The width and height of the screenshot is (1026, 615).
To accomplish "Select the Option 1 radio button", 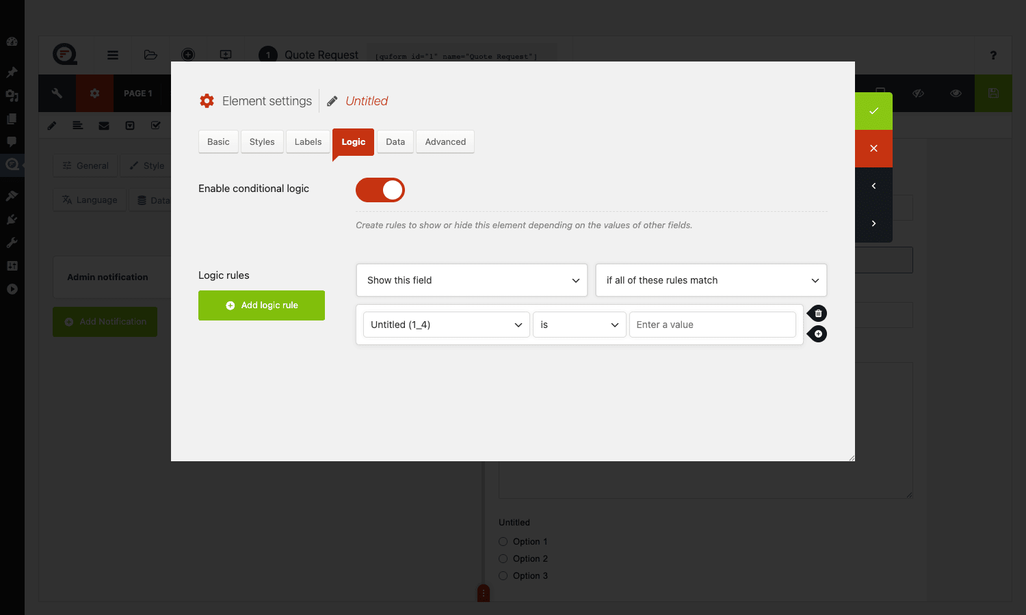I will tap(503, 541).
